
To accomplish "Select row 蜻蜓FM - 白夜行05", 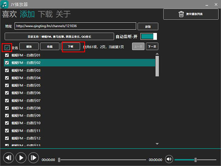I will [x=80, y=86].
